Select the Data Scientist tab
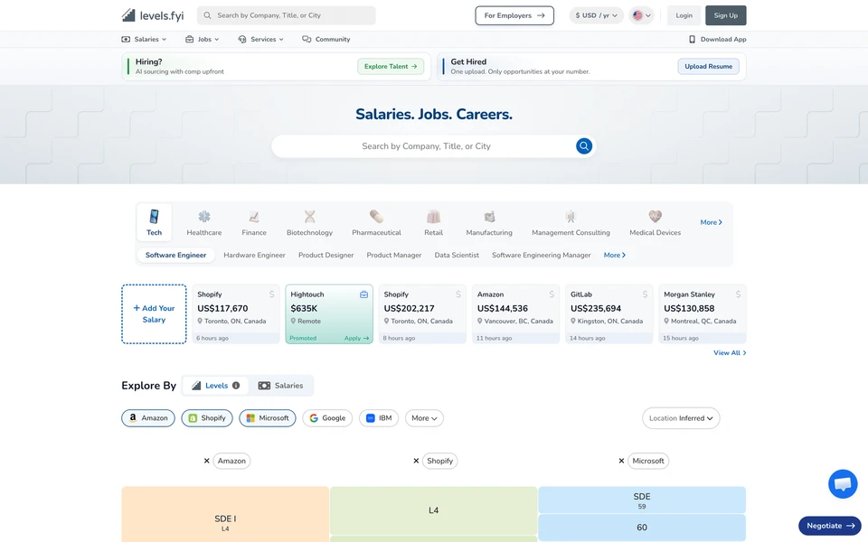The image size is (868, 542). pyautogui.click(x=457, y=255)
